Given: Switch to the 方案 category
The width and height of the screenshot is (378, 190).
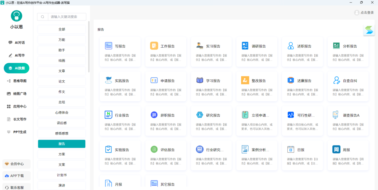Looking at the screenshot, I should point(61,154).
